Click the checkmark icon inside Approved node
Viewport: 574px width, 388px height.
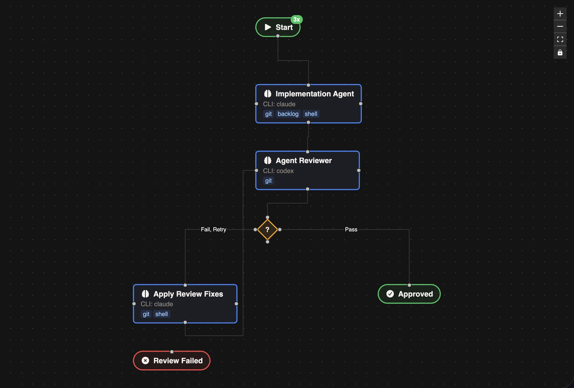pos(390,294)
